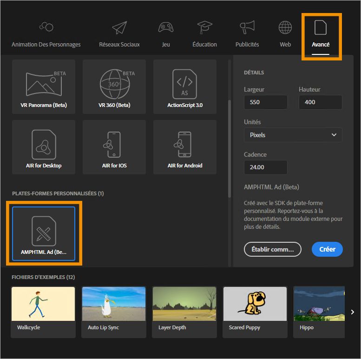Click the Cadence frame rate field
The image size is (361, 359).
coord(265,167)
